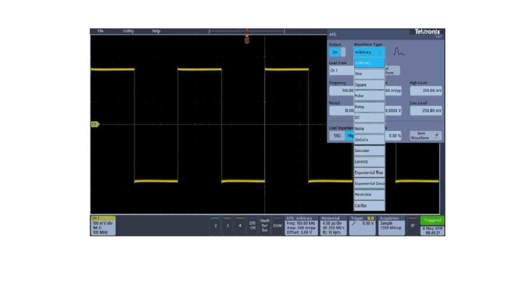Select Gaussian waveform option
This screenshot has height=299, width=532.
click(x=369, y=151)
